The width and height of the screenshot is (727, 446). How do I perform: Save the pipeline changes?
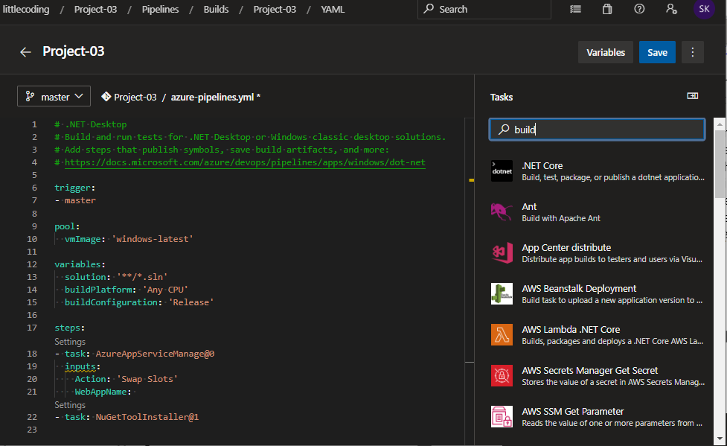point(657,52)
